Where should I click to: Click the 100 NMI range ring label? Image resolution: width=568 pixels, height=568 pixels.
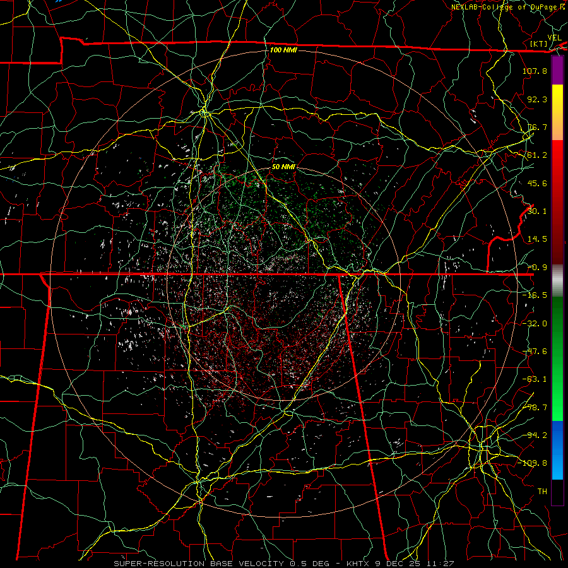click(283, 50)
